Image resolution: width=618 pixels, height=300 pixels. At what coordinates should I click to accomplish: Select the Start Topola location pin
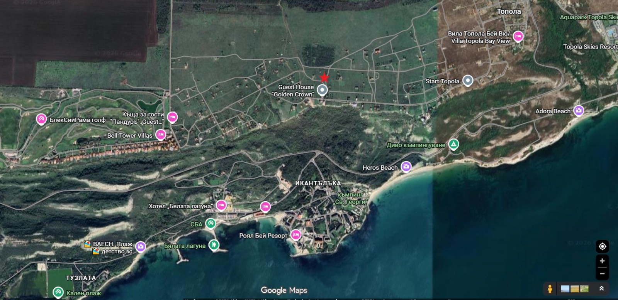pos(468,81)
